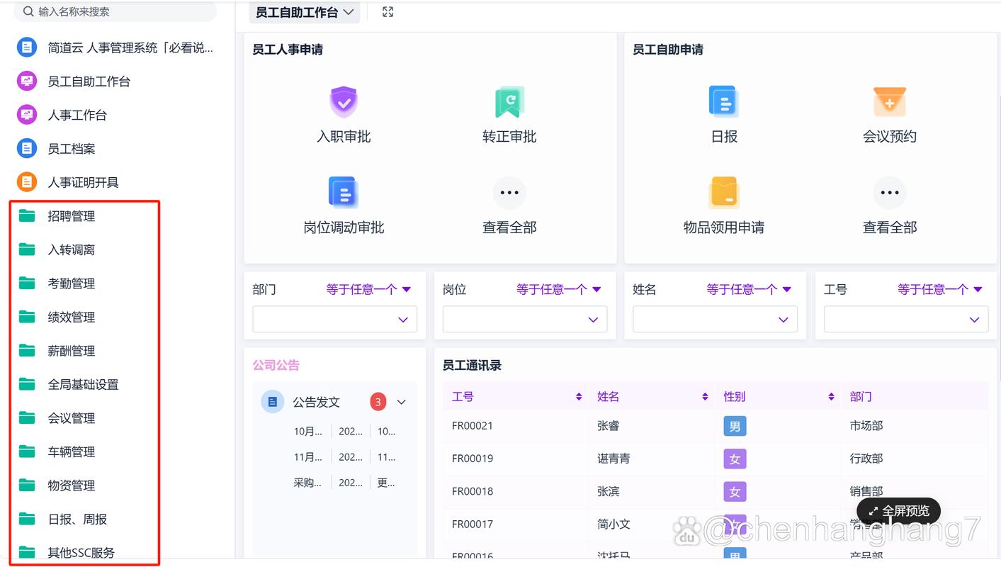The height and width of the screenshot is (567, 1001).
Task: Open the 员工自助工作台 title dropdown
Action: tap(305, 12)
